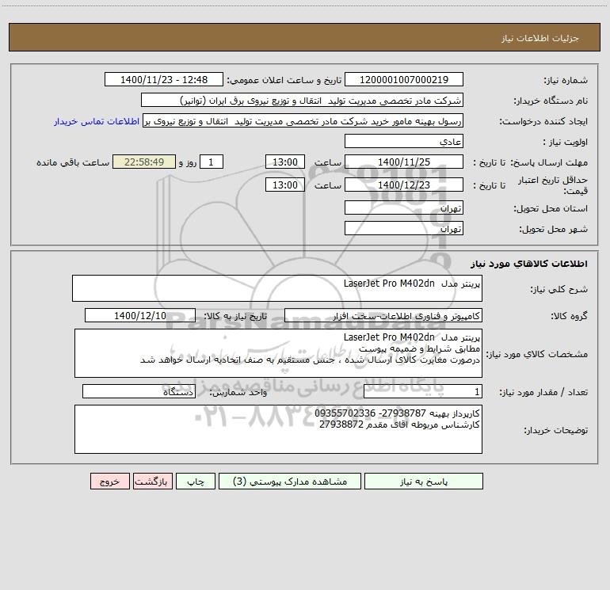Click label 'توضیحات خریدار:'

tap(555, 430)
